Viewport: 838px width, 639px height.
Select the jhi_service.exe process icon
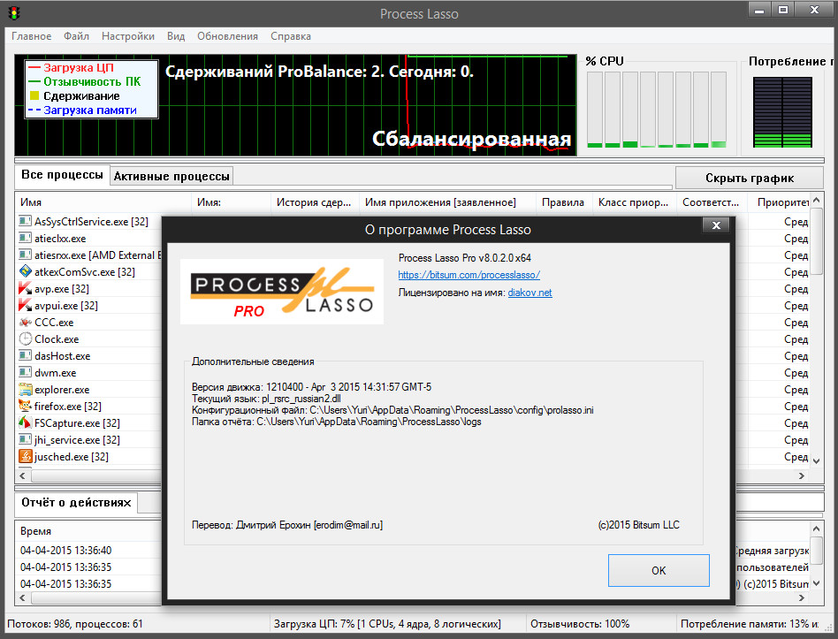point(25,440)
